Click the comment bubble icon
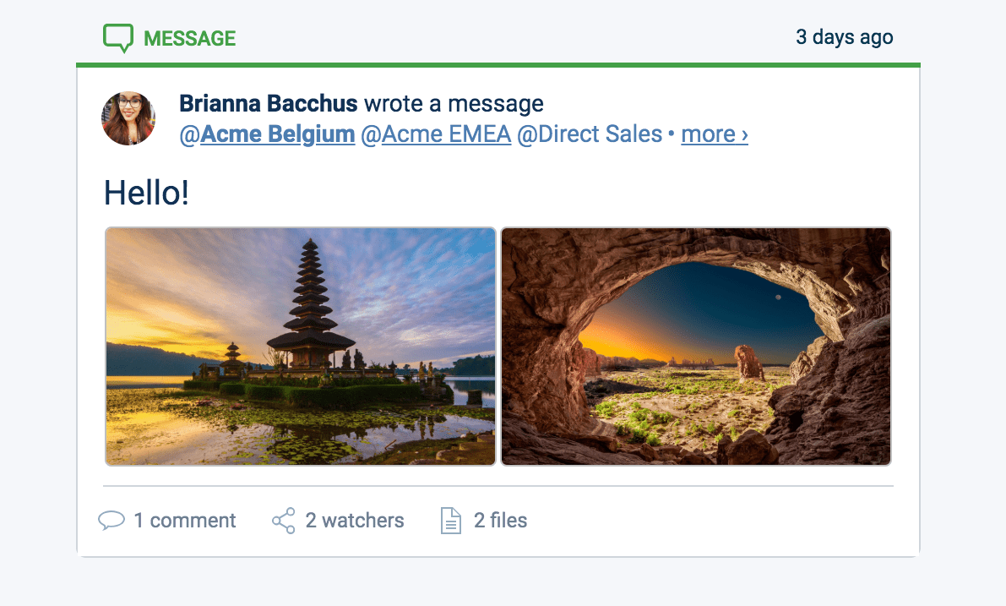 point(111,521)
